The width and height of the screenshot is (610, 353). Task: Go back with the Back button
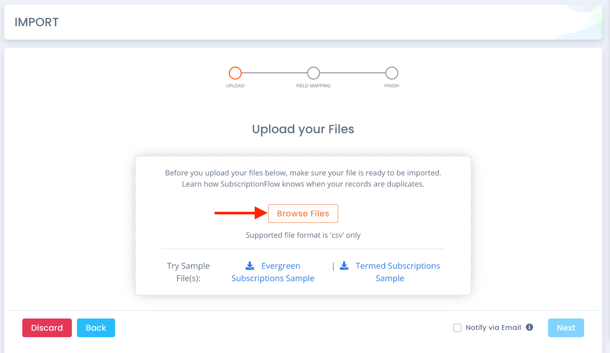click(96, 328)
